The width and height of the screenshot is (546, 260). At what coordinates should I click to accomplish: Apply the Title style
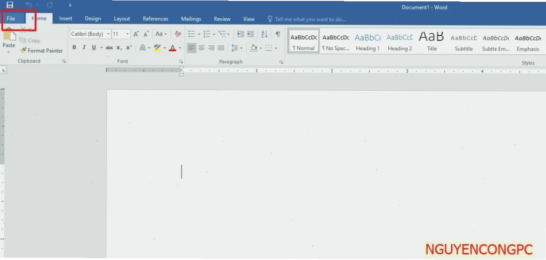coord(431,42)
